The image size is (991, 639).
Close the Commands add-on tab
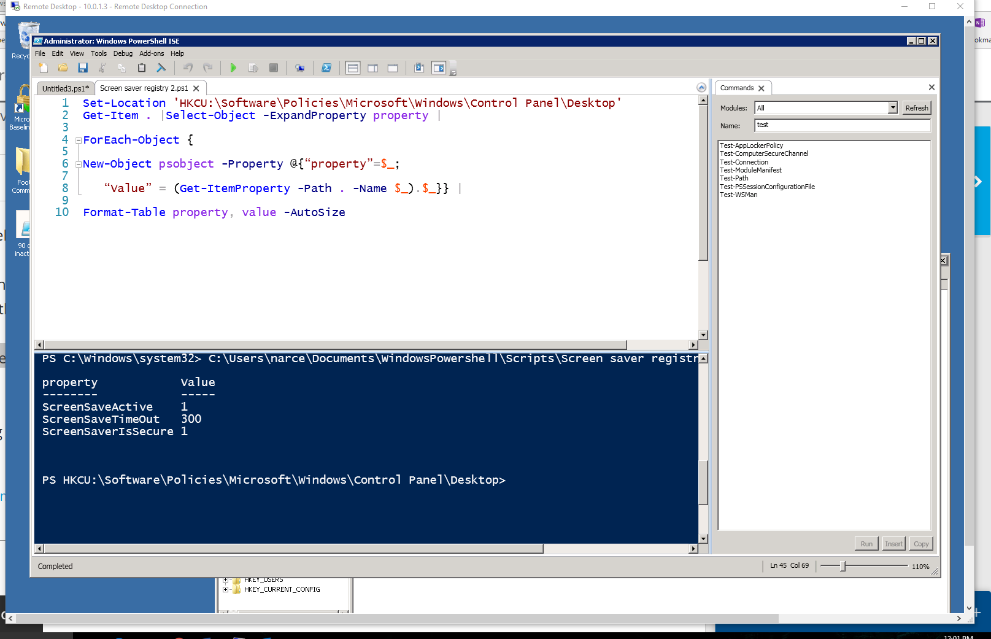762,88
